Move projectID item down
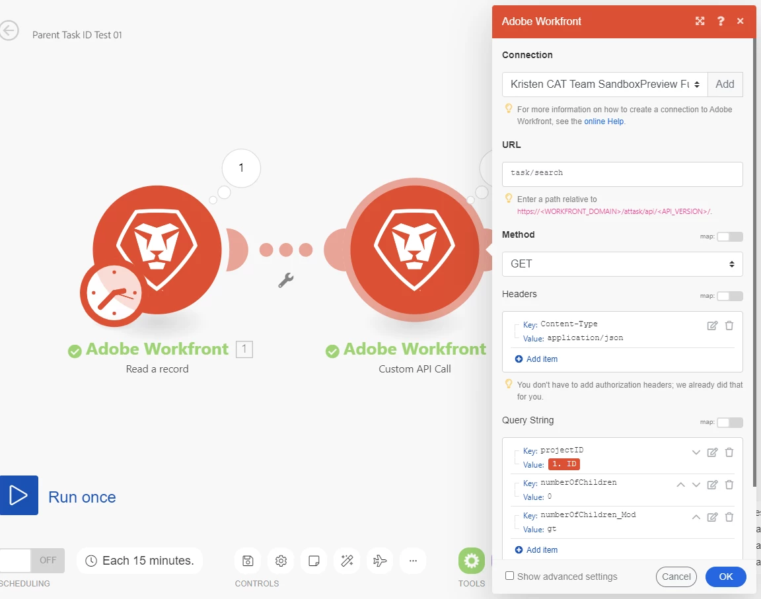 pos(696,452)
